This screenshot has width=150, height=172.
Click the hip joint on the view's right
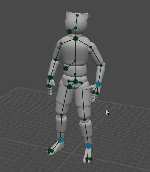tap(82, 83)
